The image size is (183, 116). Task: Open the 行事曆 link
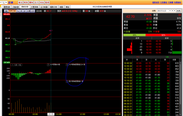(171, 3)
